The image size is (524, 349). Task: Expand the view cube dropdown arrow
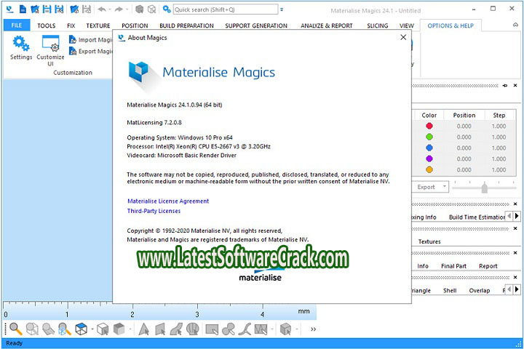click(x=92, y=329)
